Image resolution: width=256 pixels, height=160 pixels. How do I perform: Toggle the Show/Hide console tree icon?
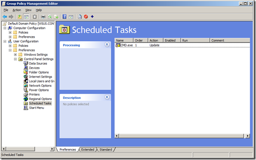(x=26, y=17)
